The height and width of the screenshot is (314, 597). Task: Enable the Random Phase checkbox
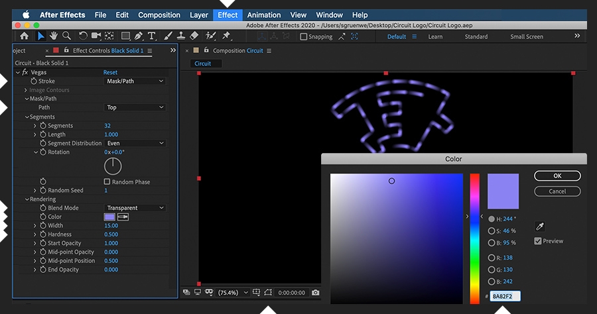click(x=107, y=182)
